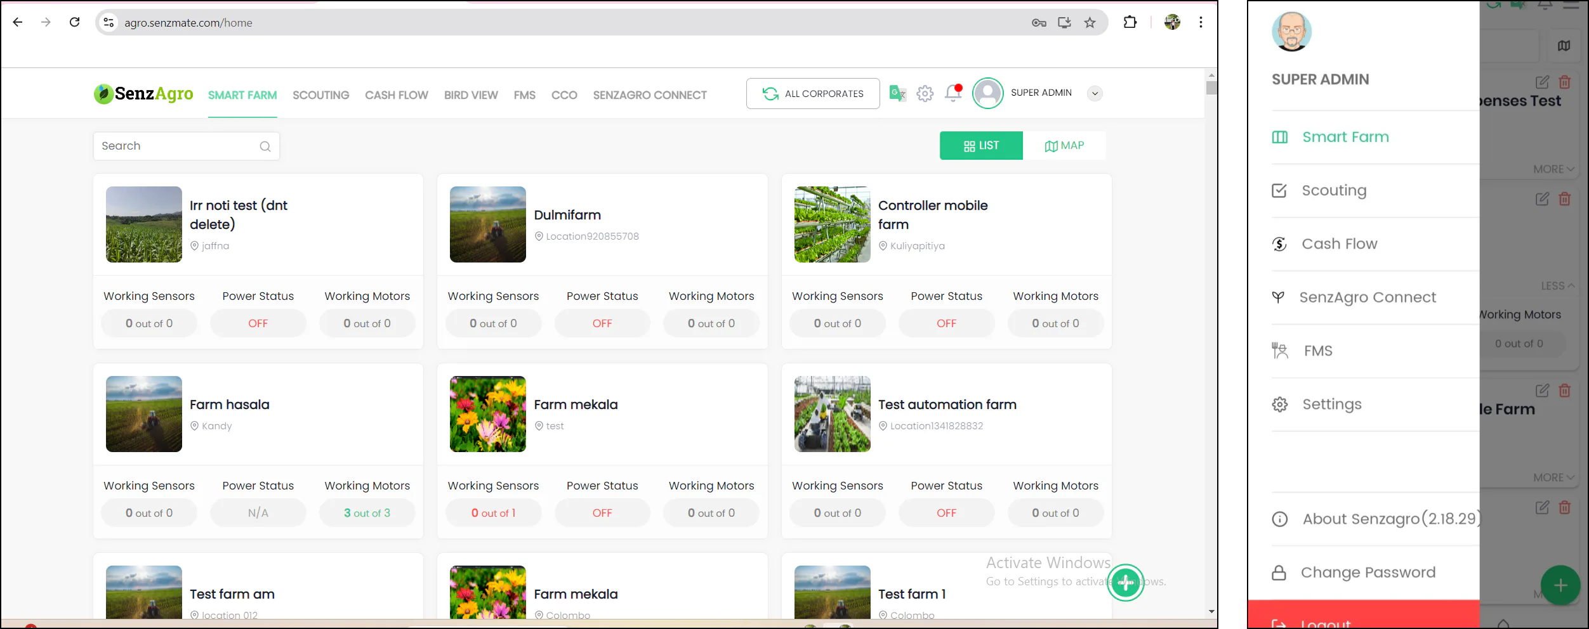Open About Senzagro in mobile drawer
Screen dimensions: 1589x629
[x=1375, y=519]
